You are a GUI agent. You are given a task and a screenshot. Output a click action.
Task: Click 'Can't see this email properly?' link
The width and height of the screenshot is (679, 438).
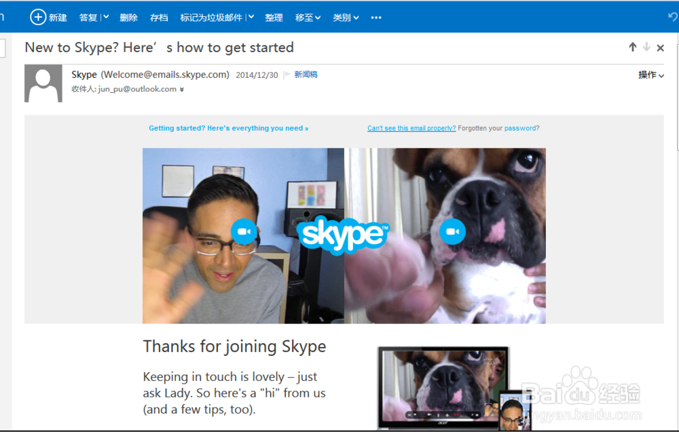[x=411, y=128]
